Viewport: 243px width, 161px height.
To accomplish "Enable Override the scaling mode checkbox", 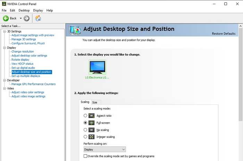I will pos(85,156).
